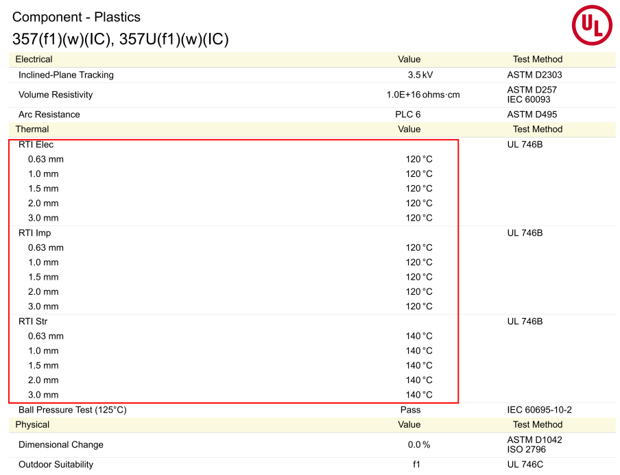The image size is (620, 475).
Task: Click the RTI Imp row label
Action: point(34,233)
